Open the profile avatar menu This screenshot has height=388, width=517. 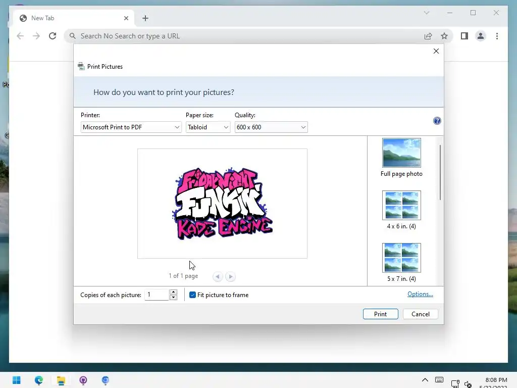pyautogui.click(x=481, y=36)
